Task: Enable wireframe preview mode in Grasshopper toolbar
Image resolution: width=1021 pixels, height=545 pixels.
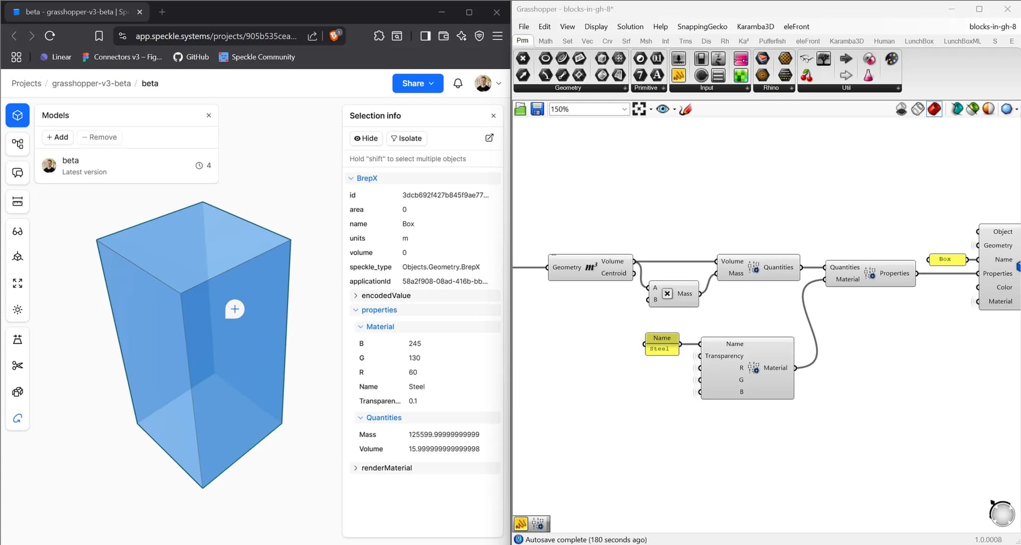Action: tap(918, 109)
